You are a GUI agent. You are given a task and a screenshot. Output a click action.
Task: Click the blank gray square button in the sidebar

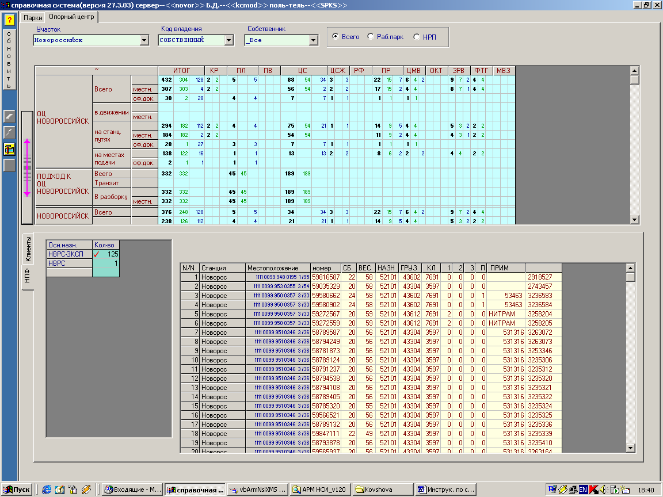9,165
